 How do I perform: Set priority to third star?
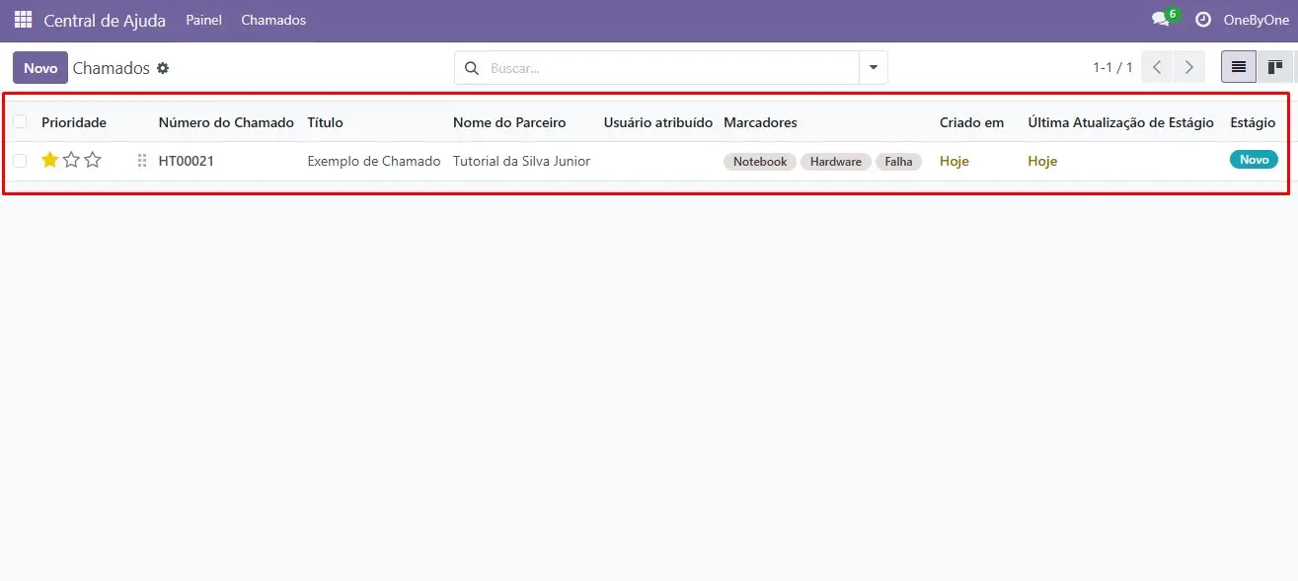tap(93, 160)
